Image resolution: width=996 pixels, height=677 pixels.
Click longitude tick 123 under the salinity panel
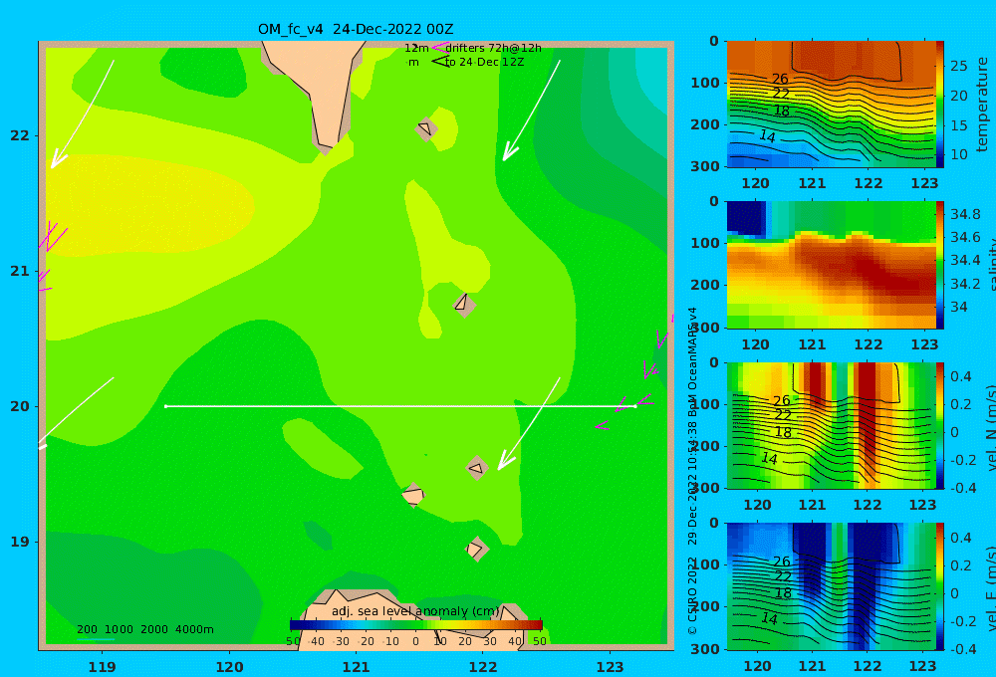pyautogui.click(x=925, y=344)
